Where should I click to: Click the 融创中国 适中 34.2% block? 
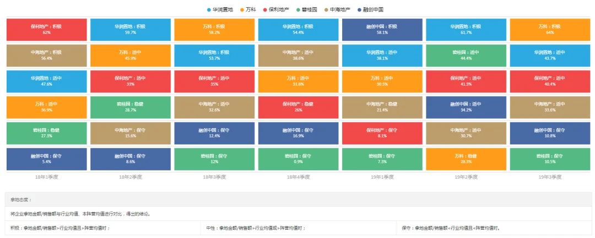(x=466, y=107)
